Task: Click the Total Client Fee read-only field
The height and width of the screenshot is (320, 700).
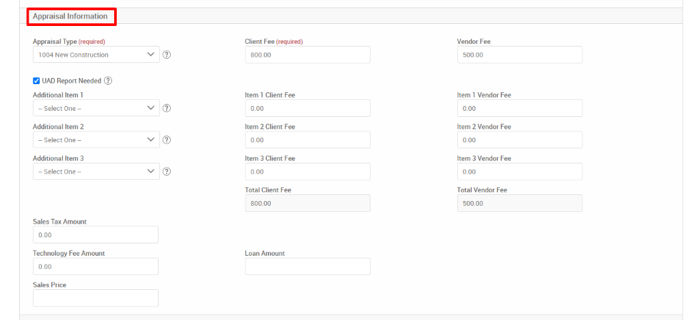Action: pos(308,203)
